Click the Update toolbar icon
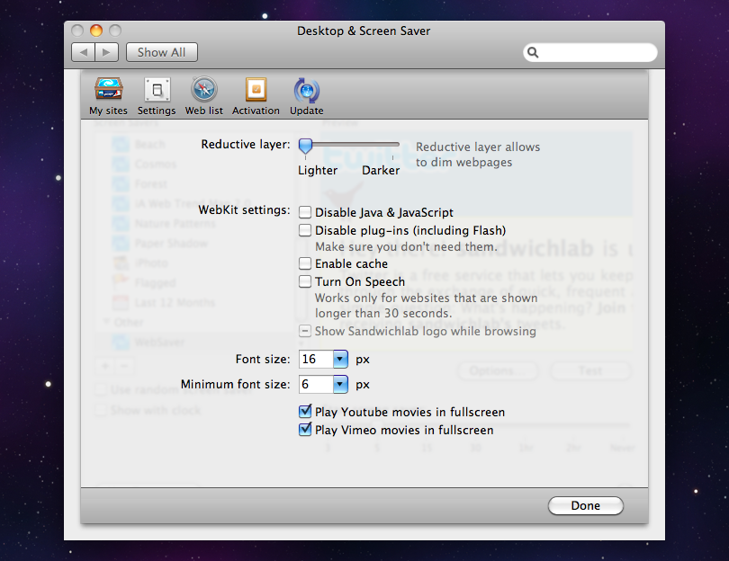Image resolution: width=729 pixels, height=561 pixels. point(306,90)
